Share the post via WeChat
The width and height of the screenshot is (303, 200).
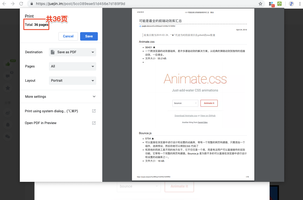coord(8,136)
